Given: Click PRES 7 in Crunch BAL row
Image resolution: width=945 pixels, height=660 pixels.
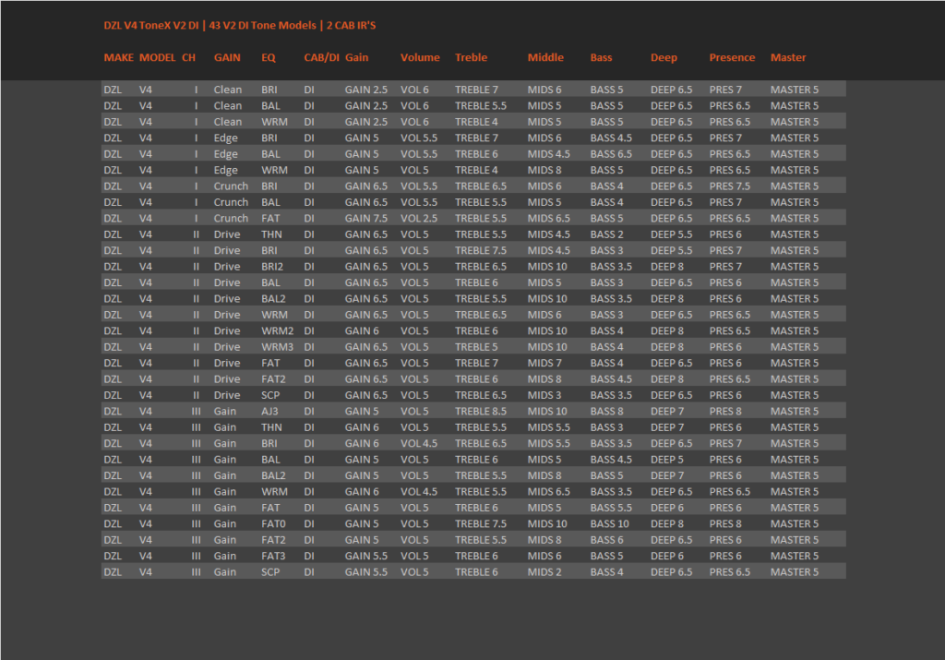Looking at the screenshot, I should (x=725, y=202).
